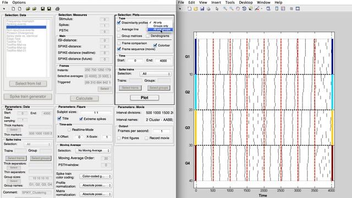The width and height of the screenshot is (352, 198).
Task: Open the Profile normalization dropdown
Action: point(96,185)
